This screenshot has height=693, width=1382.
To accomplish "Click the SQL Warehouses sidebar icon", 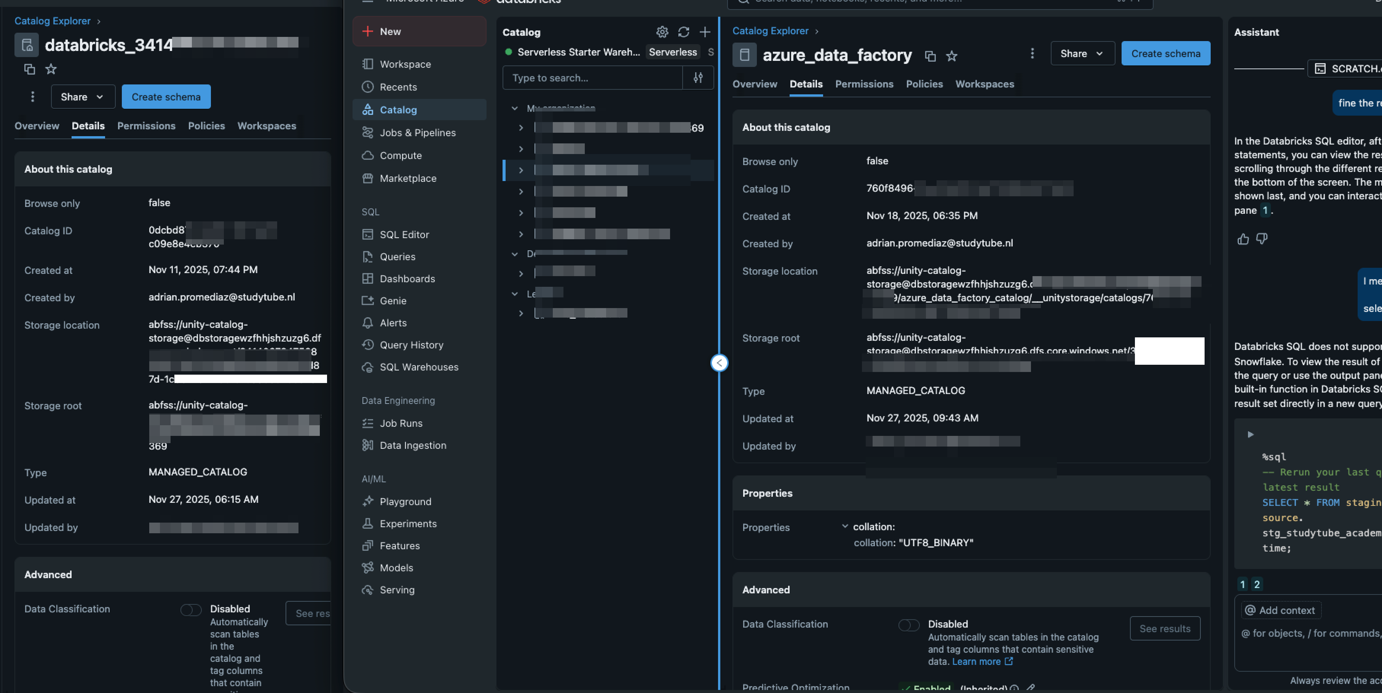I will tap(367, 367).
